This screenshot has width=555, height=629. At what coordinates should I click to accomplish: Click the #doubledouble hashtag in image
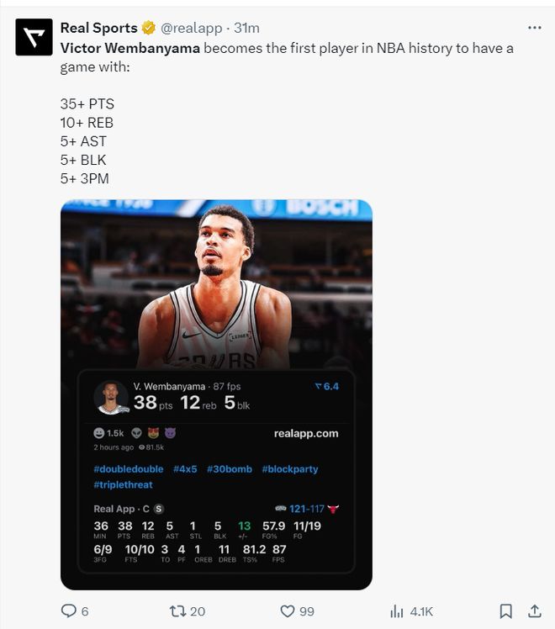pos(129,469)
